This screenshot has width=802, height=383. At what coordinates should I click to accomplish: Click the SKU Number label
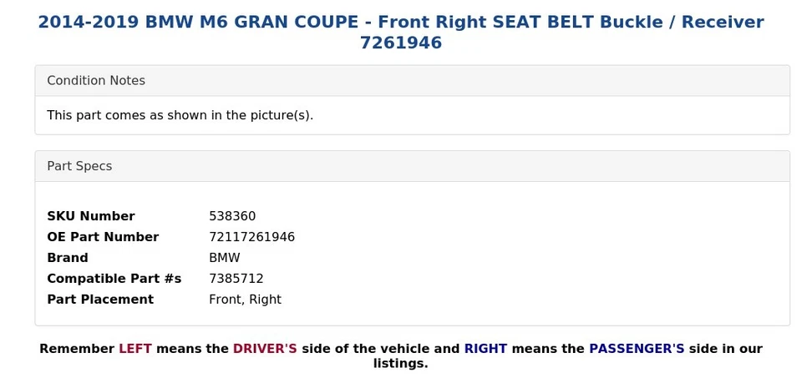click(x=90, y=216)
